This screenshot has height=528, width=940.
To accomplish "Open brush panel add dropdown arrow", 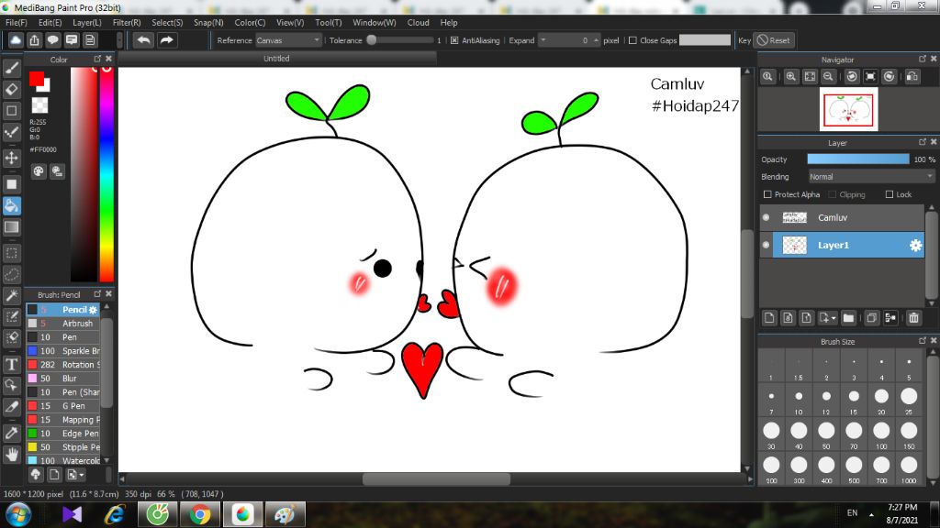I will 82,475.
